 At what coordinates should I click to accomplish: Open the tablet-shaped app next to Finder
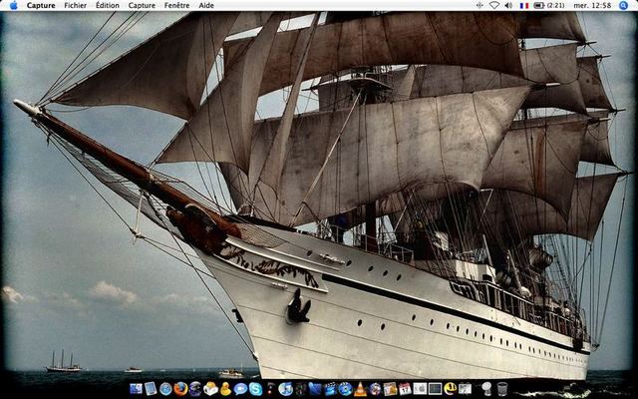point(151,388)
